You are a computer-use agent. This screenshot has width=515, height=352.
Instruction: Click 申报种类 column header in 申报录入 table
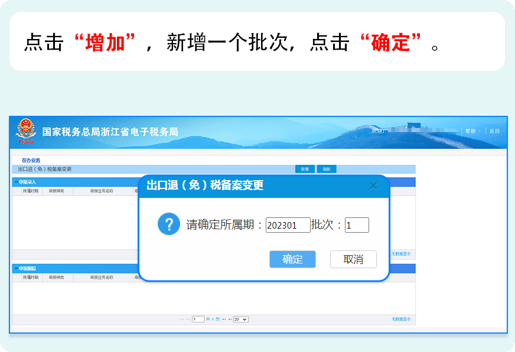pos(57,191)
